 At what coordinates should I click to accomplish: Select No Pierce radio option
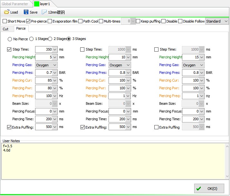(10, 39)
